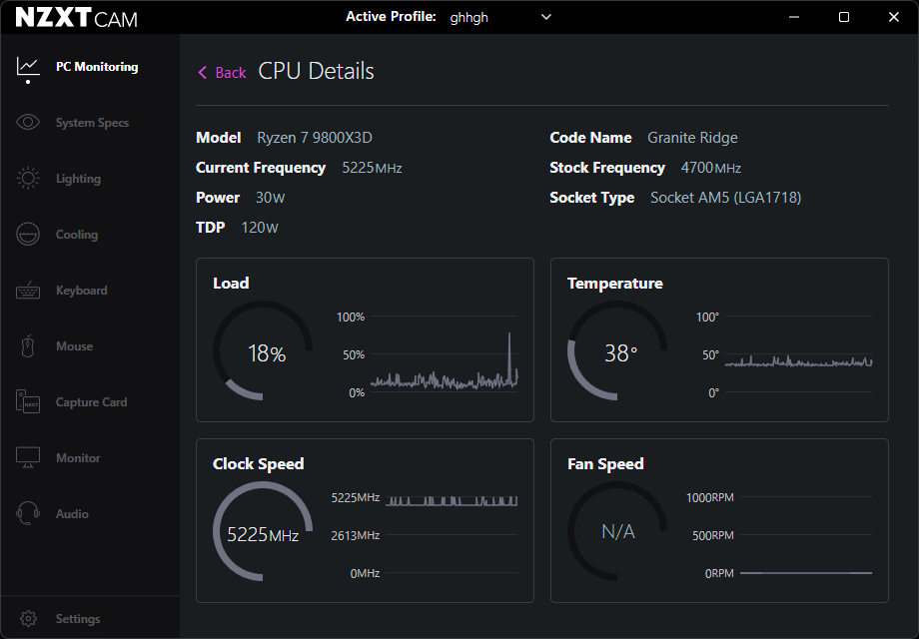
Task: Click the Fan Speed N/A gauge
Action: click(617, 531)
